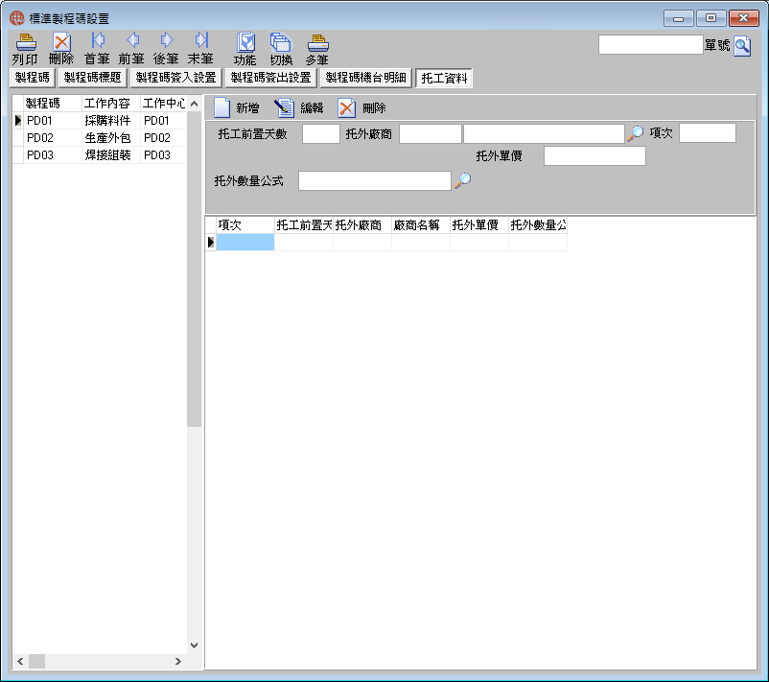This screenshot has width=769, height=682.
Task: Click 托工前置天 column header
Action: point(304,225)
